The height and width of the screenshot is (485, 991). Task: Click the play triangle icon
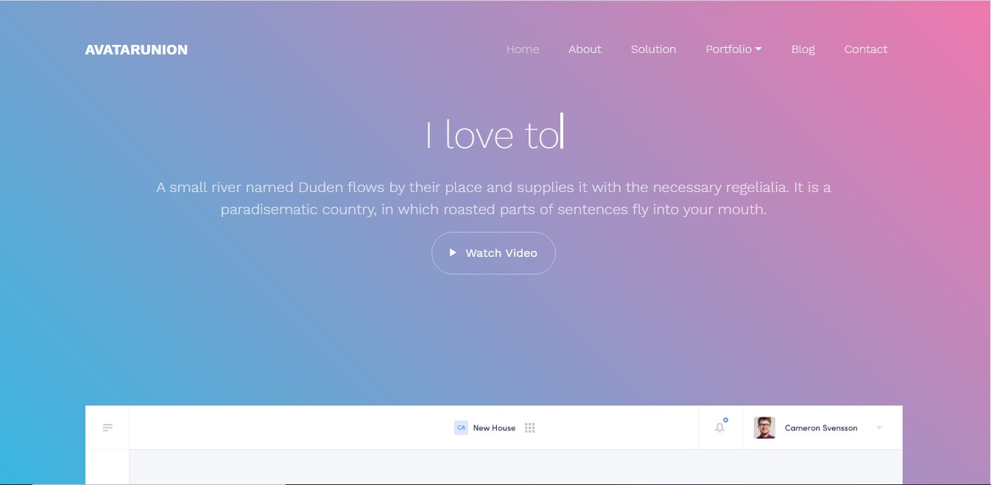click(x=453, y=252)
